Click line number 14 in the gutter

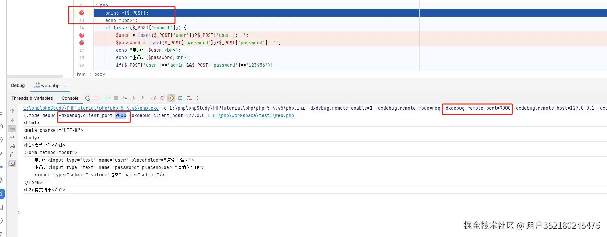tap(82, 28)
